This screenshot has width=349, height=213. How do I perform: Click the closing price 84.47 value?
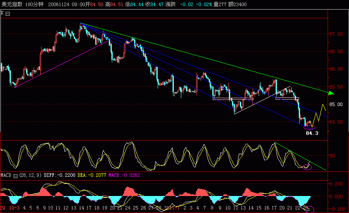[157, 4]
